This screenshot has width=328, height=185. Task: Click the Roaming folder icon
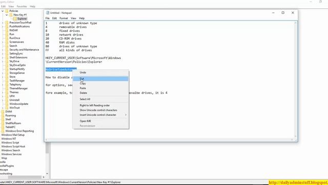click(3, 116)
